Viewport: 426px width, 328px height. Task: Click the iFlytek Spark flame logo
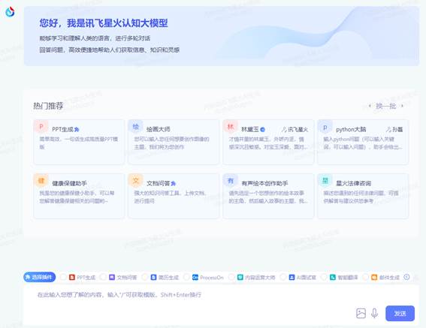[10, 12]
